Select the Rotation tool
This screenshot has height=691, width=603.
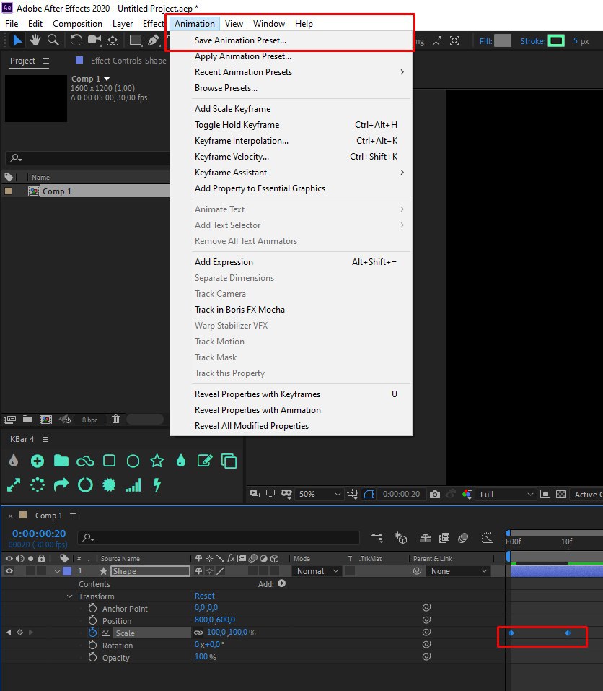coord(76,40)
